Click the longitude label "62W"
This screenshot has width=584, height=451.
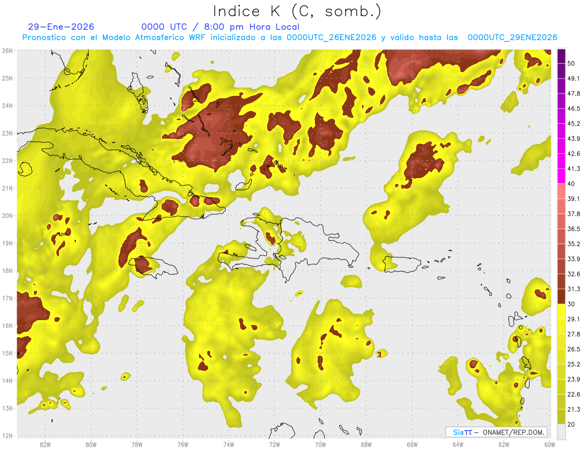tap(504, 445)
